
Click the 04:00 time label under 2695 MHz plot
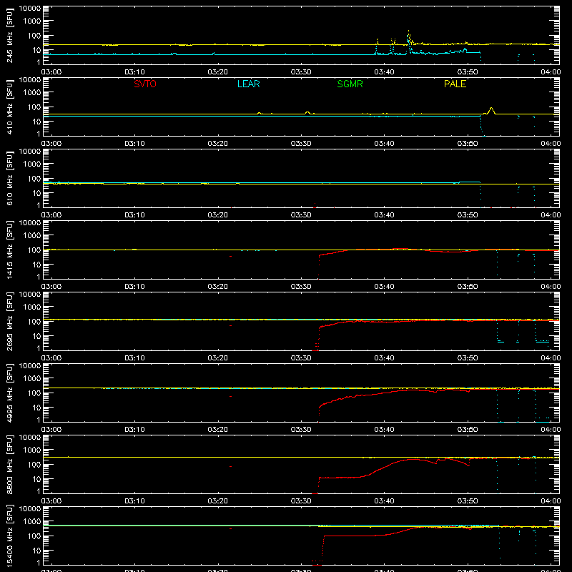[x=551, y=358]
